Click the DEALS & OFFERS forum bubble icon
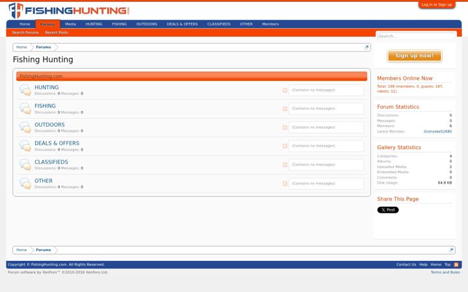468x292 pixels. point(25,146)
